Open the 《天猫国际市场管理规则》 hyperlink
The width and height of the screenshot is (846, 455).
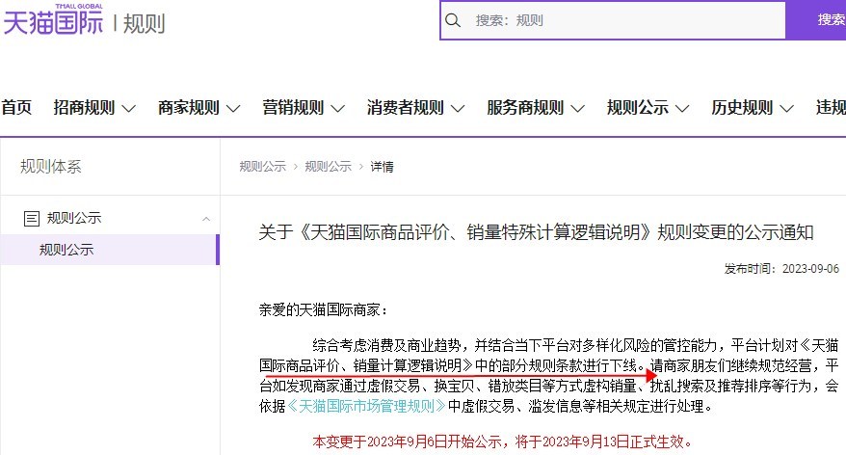(366, 406)
